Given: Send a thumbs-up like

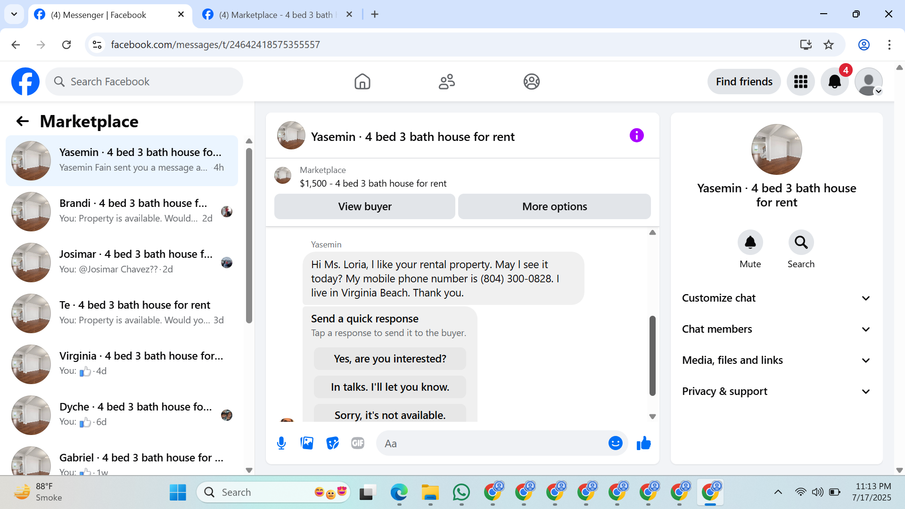Looking at the screenshot, I should click(643, 443).
